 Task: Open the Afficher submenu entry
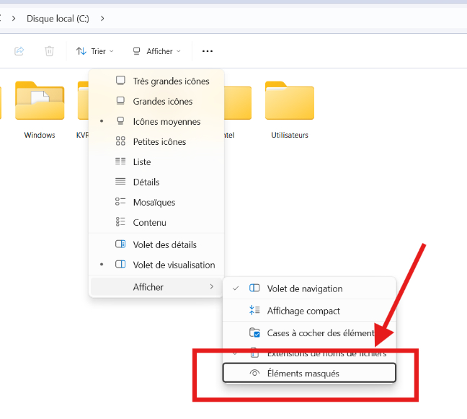[x=156, y=287]
